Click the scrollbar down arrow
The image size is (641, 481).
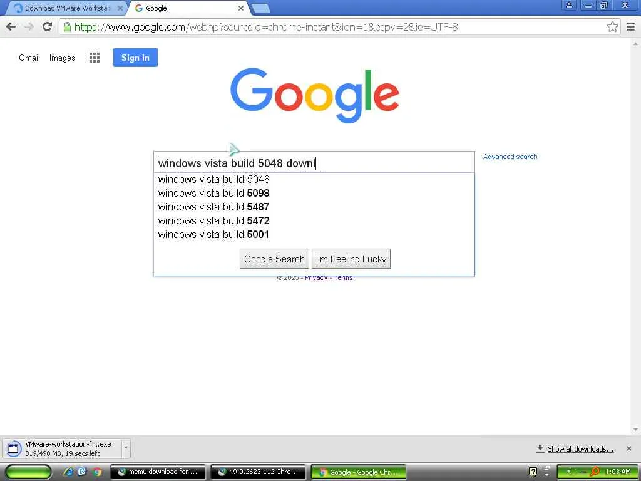(635, 430)
